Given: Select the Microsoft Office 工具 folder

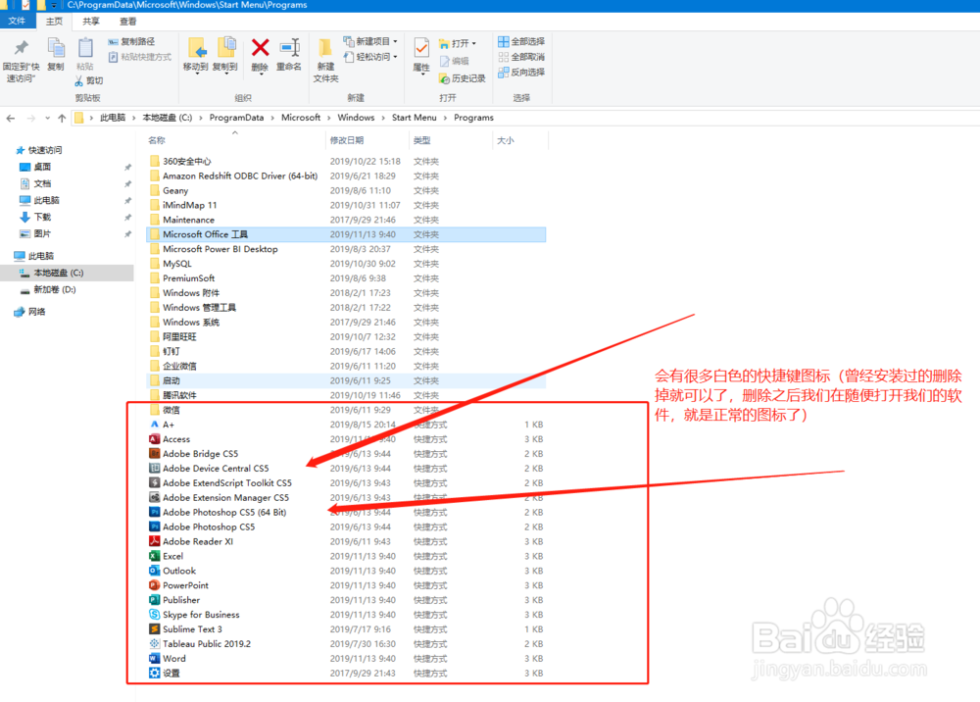Looking at the screenshot, I should [346, 234].
